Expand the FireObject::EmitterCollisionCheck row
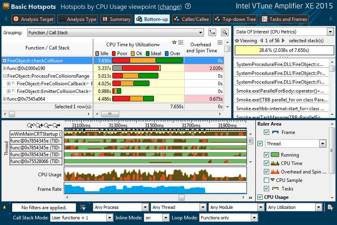Screen dimensions: 337x225 coord(8,91)
